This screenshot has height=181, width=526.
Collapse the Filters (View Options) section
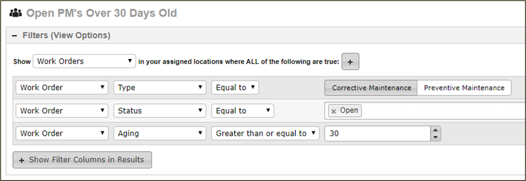(14, 35)
